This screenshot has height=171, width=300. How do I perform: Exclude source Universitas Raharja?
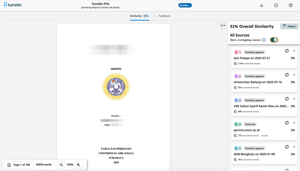(x=287, y=75)
